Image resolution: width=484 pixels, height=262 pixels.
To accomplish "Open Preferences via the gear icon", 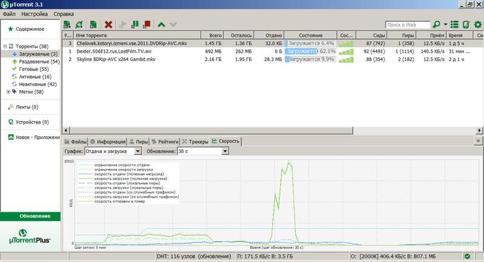I will (478, 24).
